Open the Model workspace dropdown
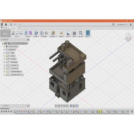Image resolution: width=134 pixels, height=134 pixels. (5, 34)
